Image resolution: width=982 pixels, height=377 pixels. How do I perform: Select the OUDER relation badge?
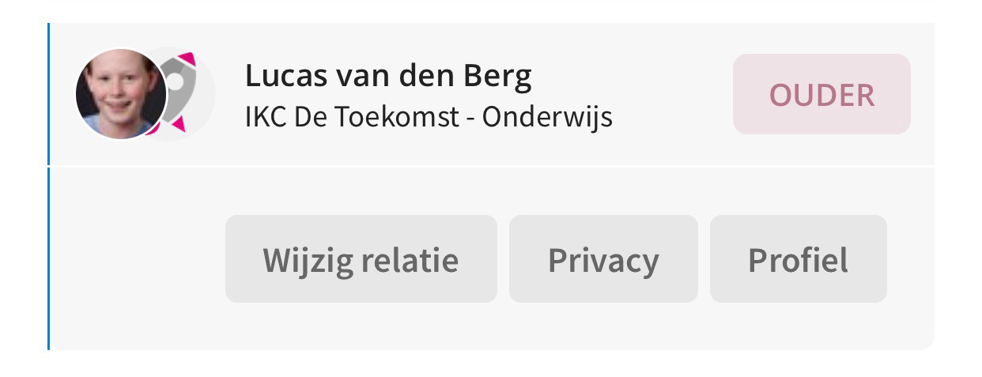[x=821, y=94]
